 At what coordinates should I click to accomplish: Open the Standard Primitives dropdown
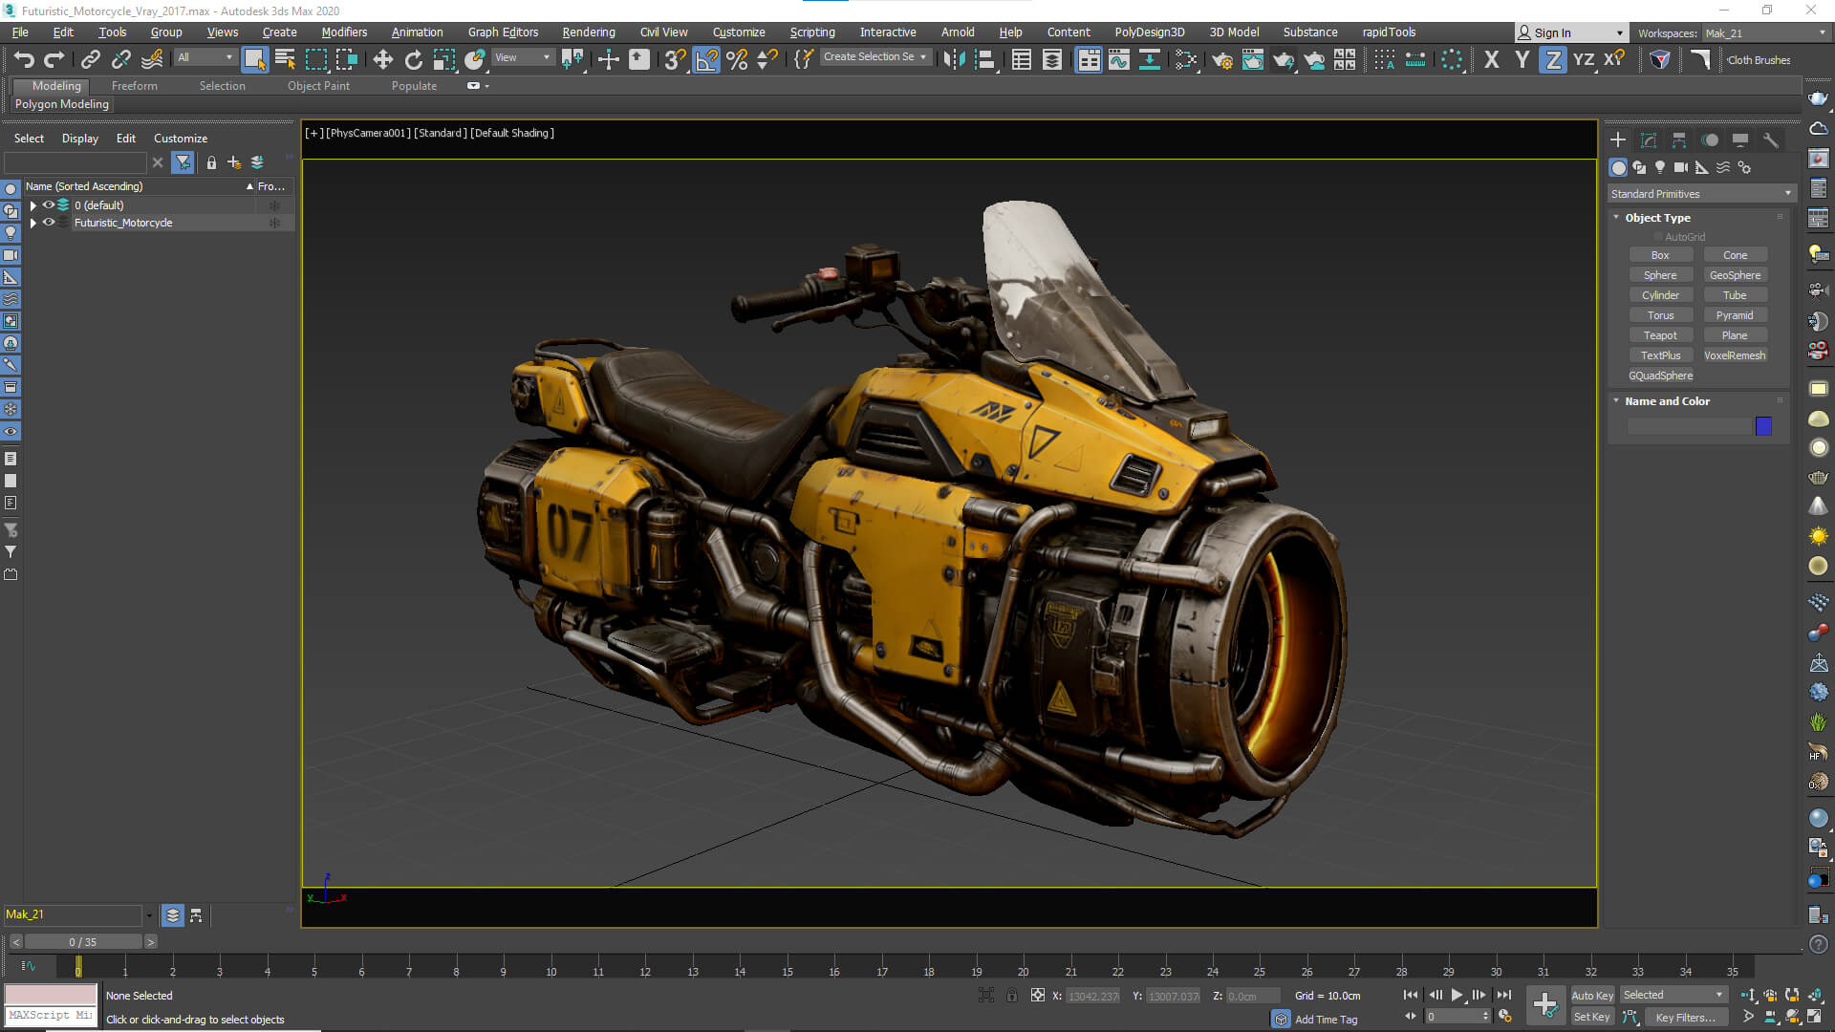1701,194
